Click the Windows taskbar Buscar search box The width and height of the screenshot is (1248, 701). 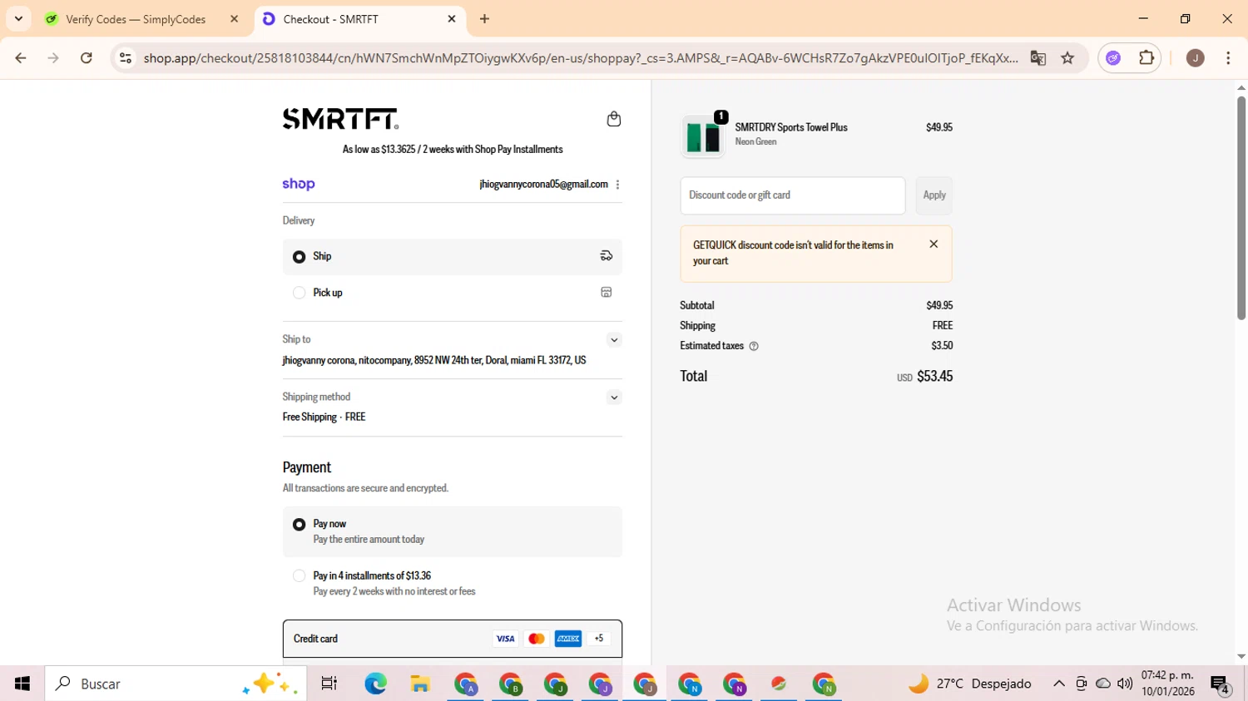pyautogui.click(x=176, y=684)
